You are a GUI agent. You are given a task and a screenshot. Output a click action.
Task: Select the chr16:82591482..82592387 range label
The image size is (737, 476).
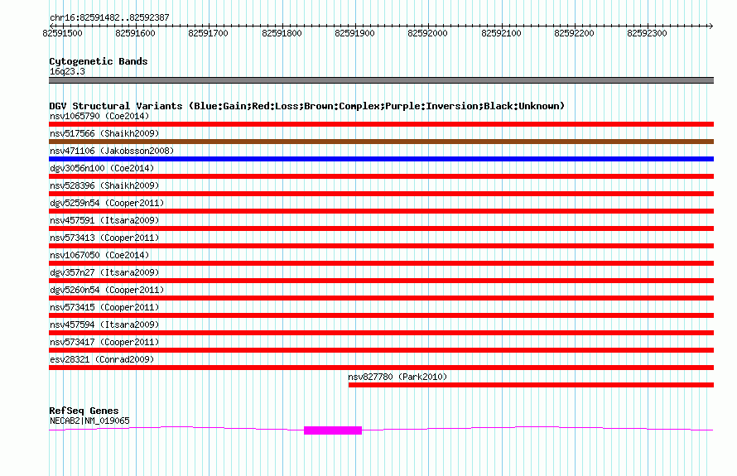coord(109,17)
